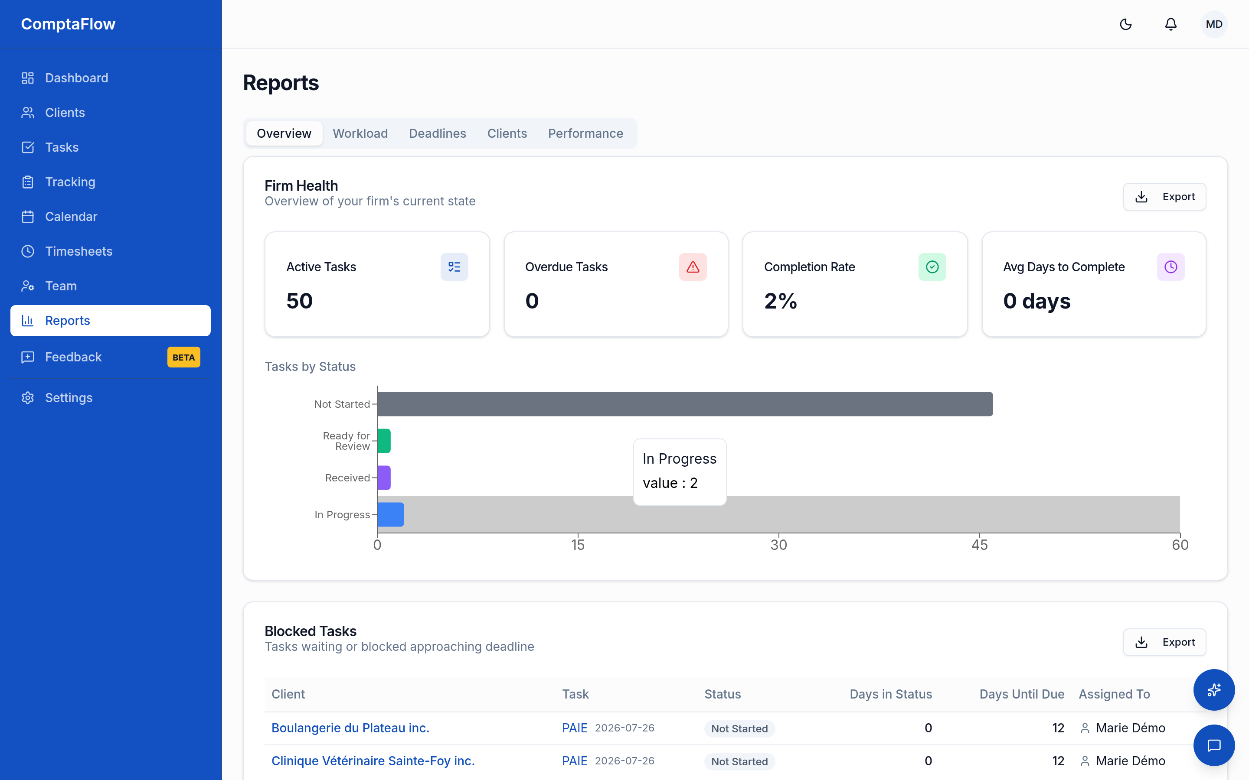Click the Calendar icon in sidebar
1249x780 pixels.
pos(28,217)
